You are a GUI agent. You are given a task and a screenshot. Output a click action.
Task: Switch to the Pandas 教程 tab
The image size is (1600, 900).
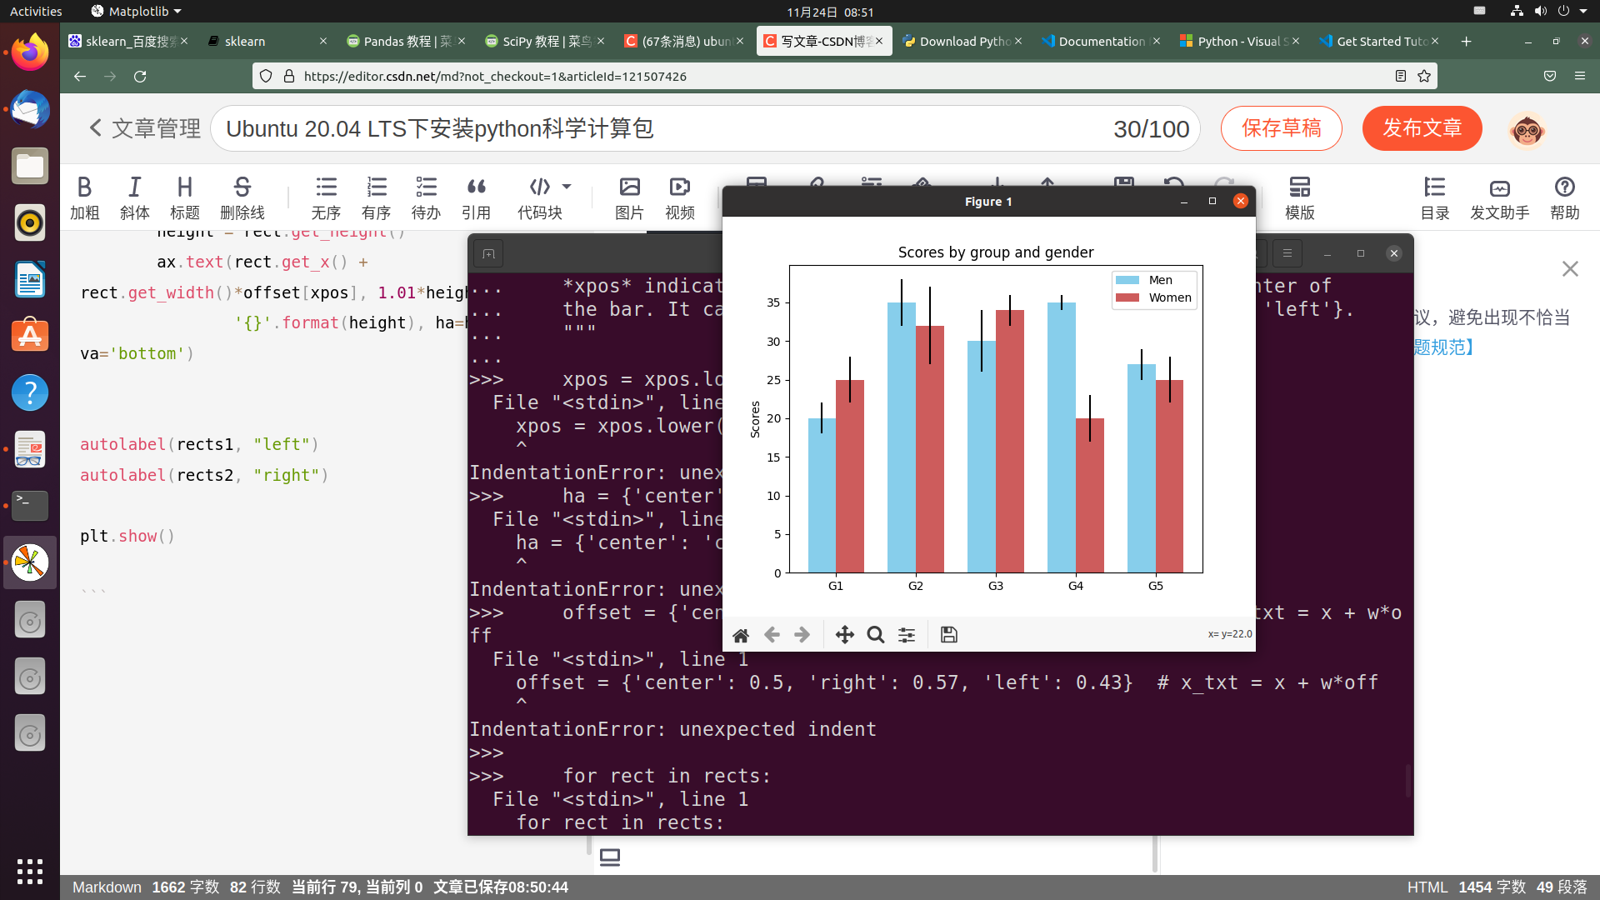point(399,41)
